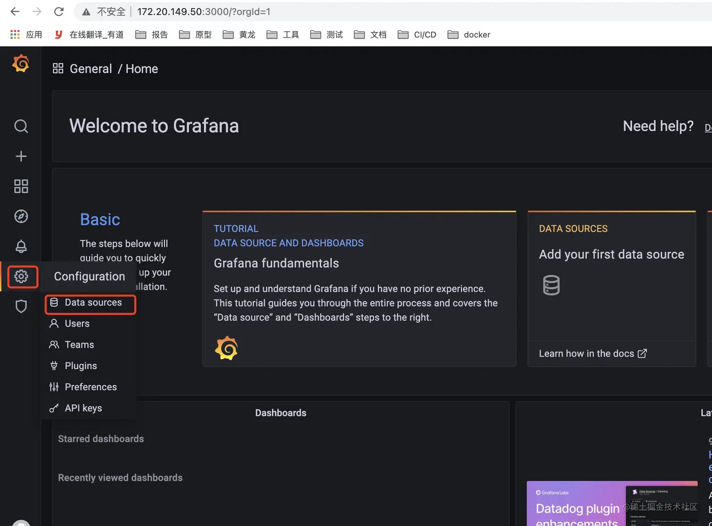712x526 pixels.
Task: Click the external link icon after docs
Action: 642,353
